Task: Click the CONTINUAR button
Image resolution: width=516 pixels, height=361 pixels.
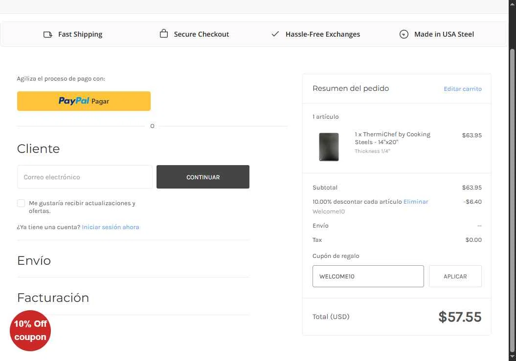Action: [x=202, y=177]
